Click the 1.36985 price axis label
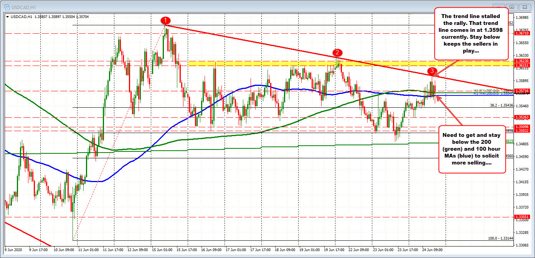Viewport: 535px width, 258px height. pyautogui.click(x=522, y=18)
